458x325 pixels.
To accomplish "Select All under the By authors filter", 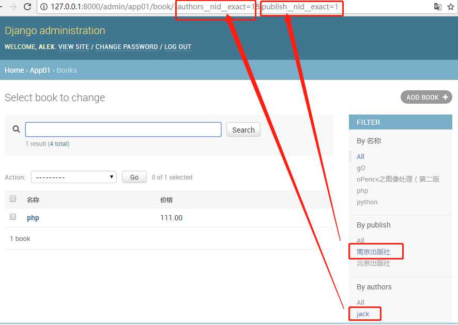I will (x=360, y=302).
